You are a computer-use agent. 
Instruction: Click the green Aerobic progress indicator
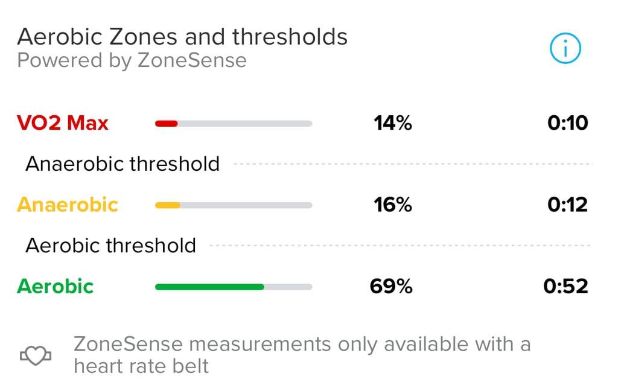pos(209,287)
